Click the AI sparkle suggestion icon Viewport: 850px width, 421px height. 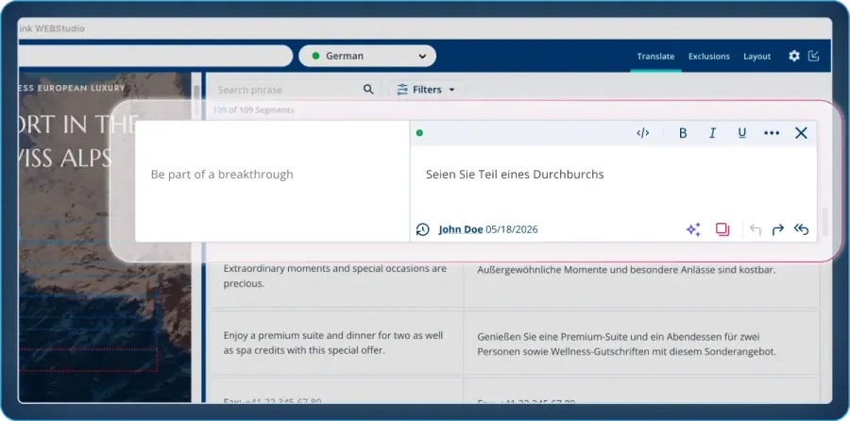click(x=693, y=229)
